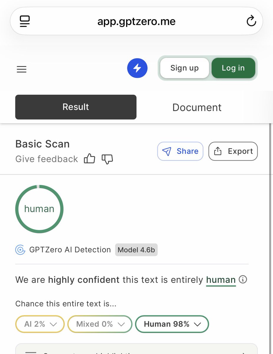Click the Share button

(180, 151)
